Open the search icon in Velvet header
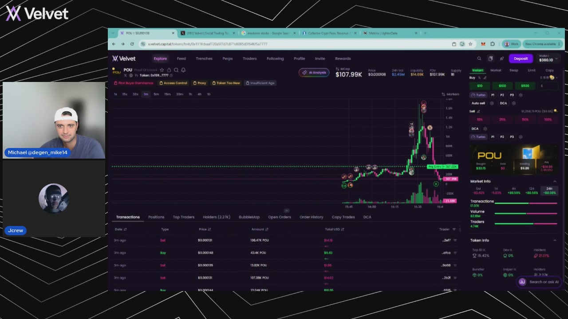The height and width of the screenshot is (319, 568). (479, 58)
